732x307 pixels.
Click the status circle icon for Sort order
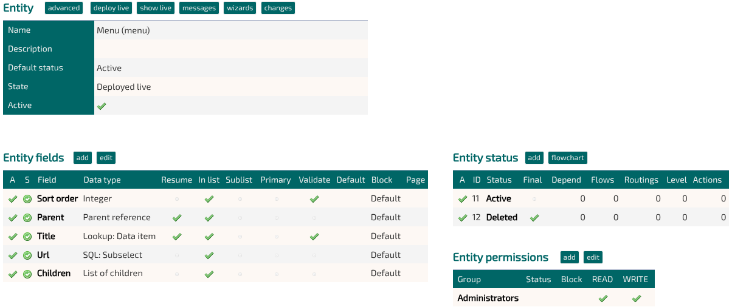click(x=27, y=199)
